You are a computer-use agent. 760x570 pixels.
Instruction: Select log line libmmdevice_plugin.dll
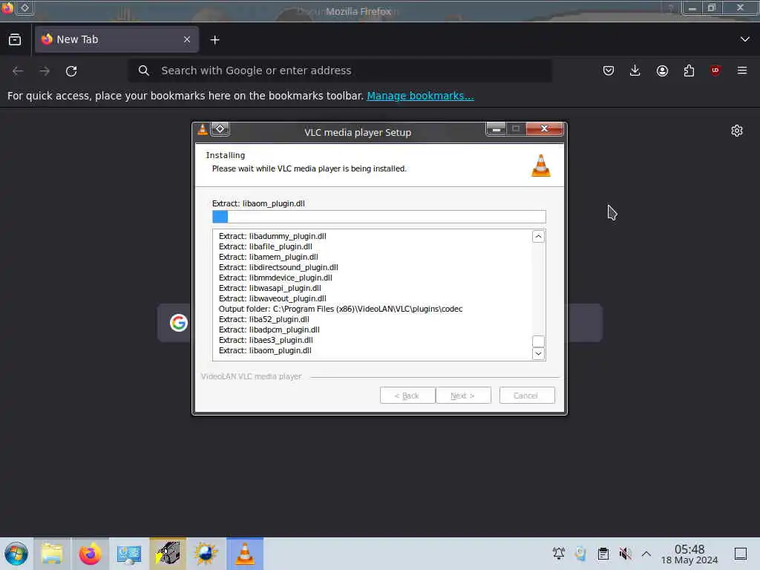[275, 278]
